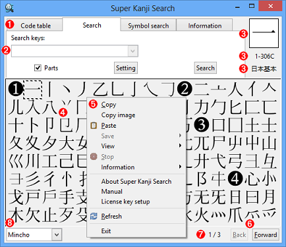The width and height of the screenshot is (286, 247).
Task: Click the Super Kanji Search title bar icon
Action: (9, 8)
